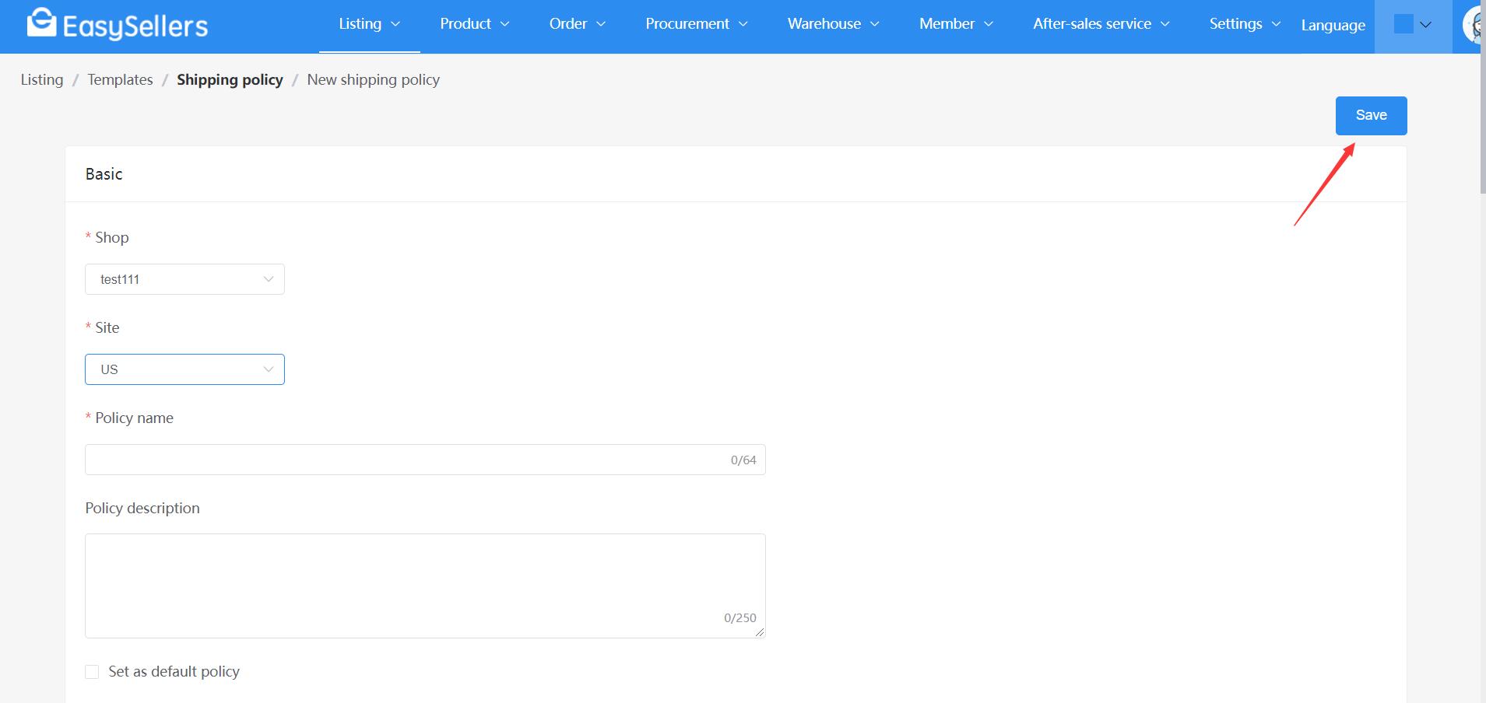Expand the account dropdown chevron
Viewport: 1486px width, 703px height.
point(1425,25)
